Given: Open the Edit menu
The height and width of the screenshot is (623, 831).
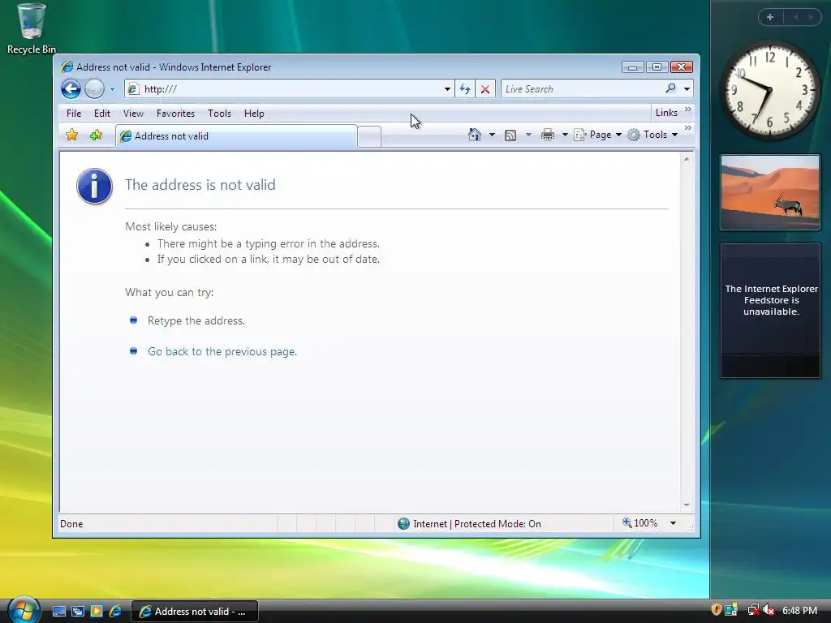Looking at the screenshot, I should 101,114.
